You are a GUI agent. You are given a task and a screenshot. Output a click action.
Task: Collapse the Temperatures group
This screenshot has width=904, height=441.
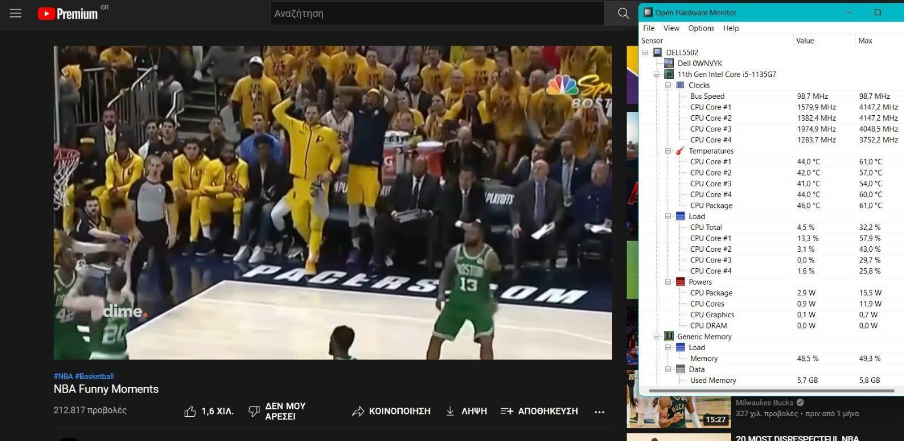pos(668,151)
